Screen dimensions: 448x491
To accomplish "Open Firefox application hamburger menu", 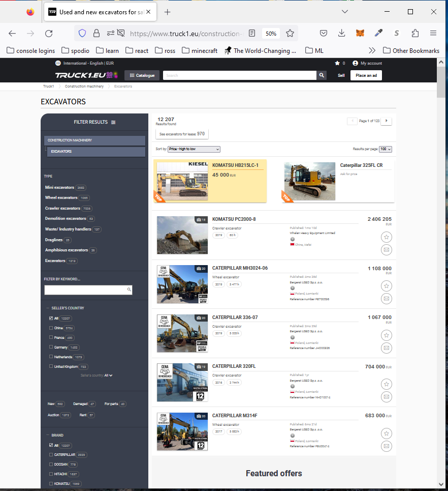I will tap(433, 33).
